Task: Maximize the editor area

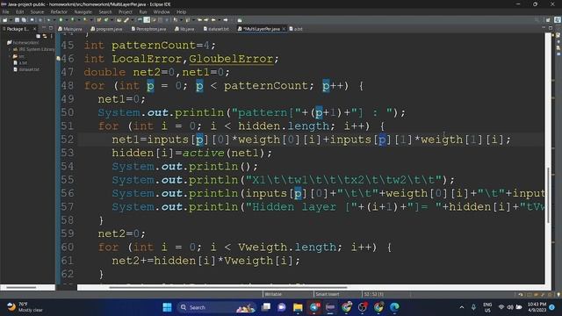Action: pyautogui.click(x=551, y=27)
